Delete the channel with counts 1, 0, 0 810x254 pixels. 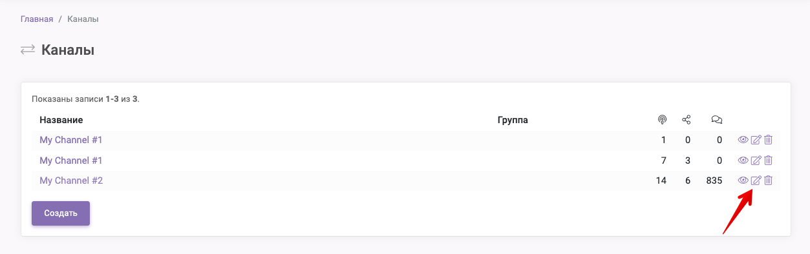768,140
